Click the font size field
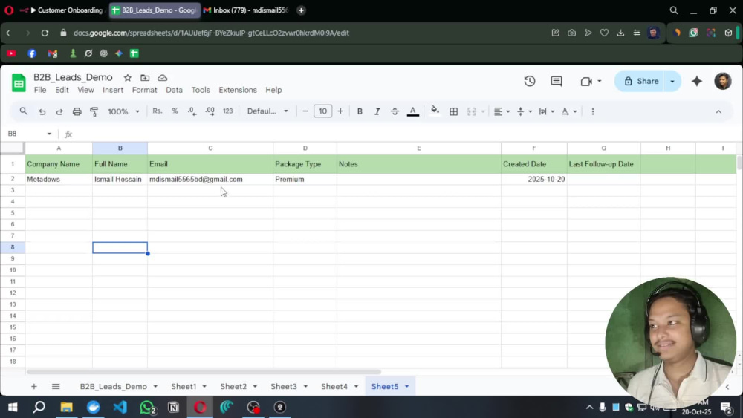 pos(322,111)
